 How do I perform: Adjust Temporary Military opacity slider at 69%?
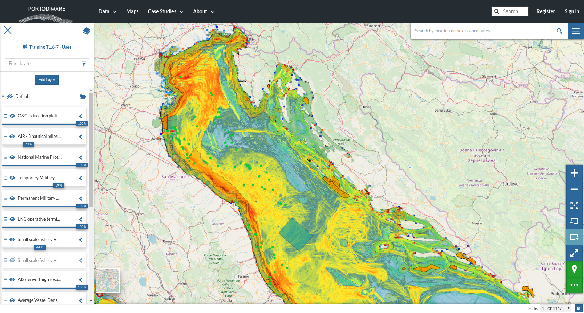(58, 186)
